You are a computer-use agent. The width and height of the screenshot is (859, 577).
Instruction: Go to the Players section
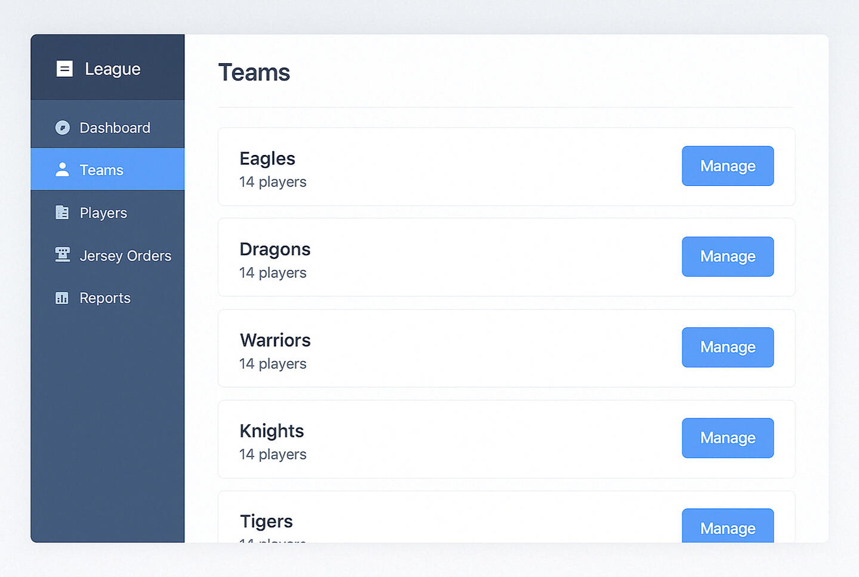click(x=107, y=213)
